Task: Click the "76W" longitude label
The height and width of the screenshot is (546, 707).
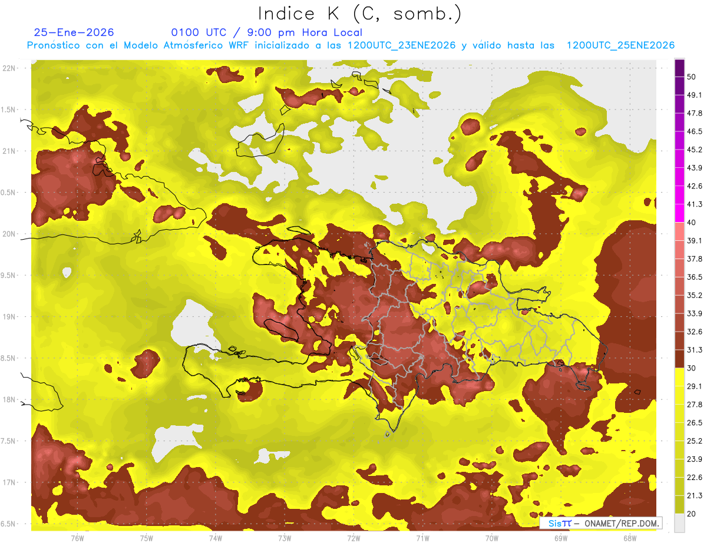Action: pos(77,538)
